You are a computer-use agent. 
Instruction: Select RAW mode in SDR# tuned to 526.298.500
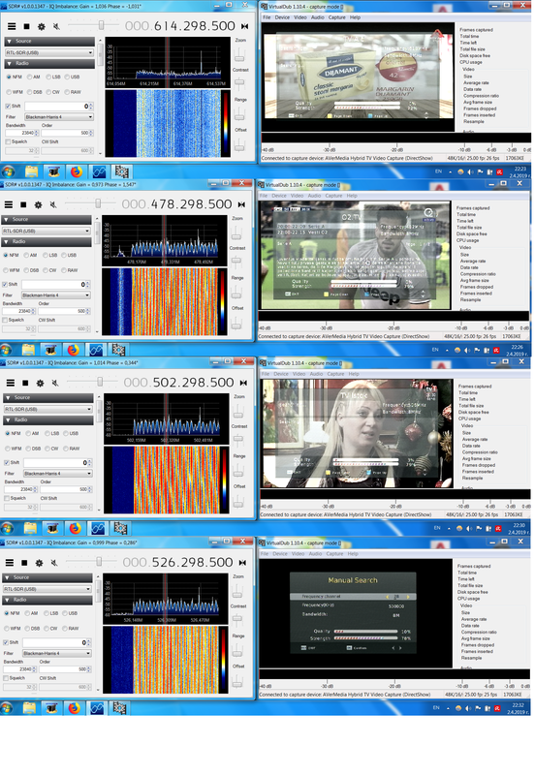[71, 629]
